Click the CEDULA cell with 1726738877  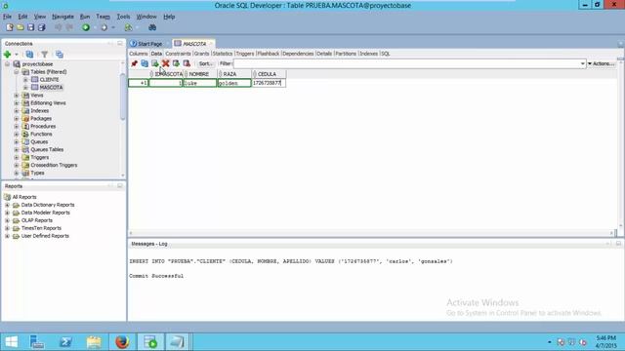point(269,83)
